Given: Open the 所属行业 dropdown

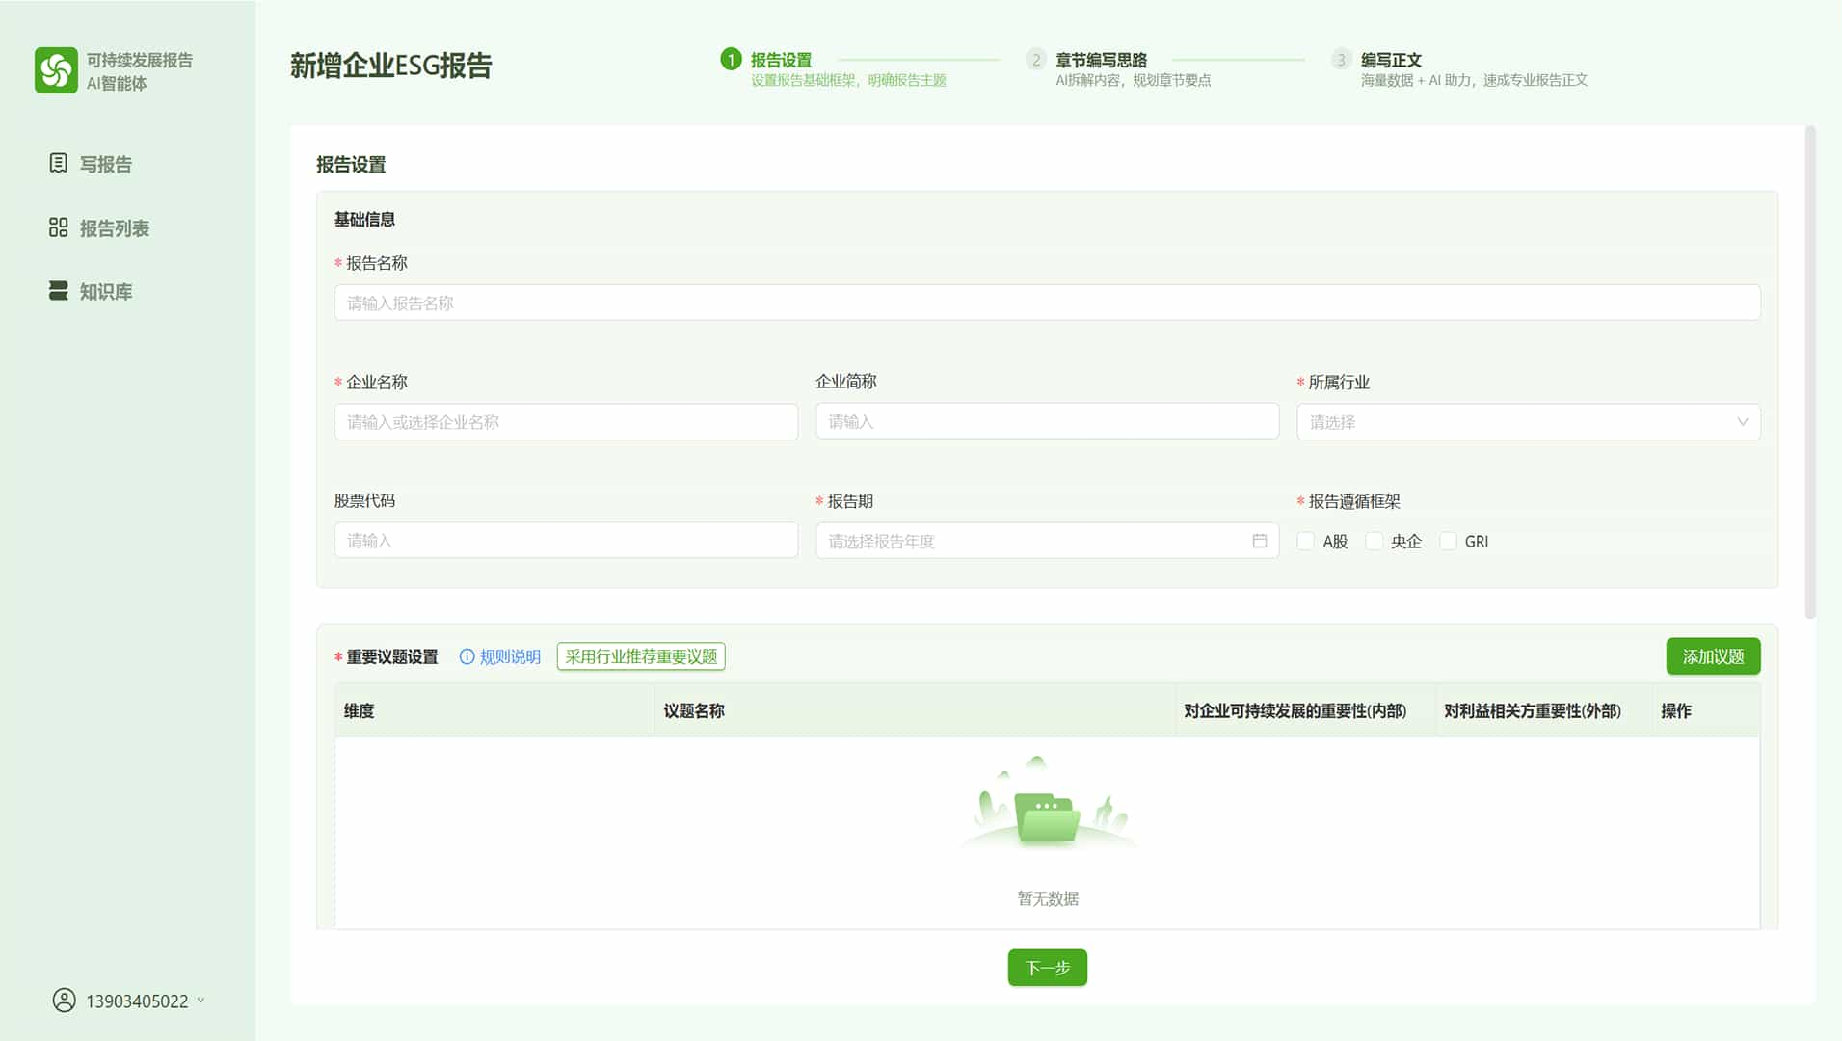Looking at the screenshot, I should click(x=1528, y=422).
